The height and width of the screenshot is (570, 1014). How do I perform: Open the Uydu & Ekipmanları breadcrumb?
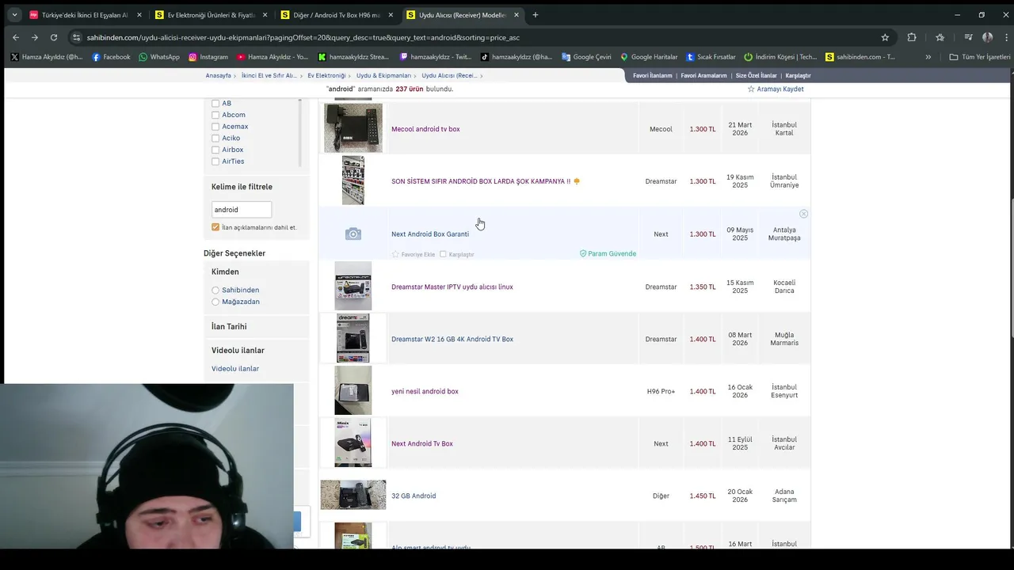(x=383, y=75)
